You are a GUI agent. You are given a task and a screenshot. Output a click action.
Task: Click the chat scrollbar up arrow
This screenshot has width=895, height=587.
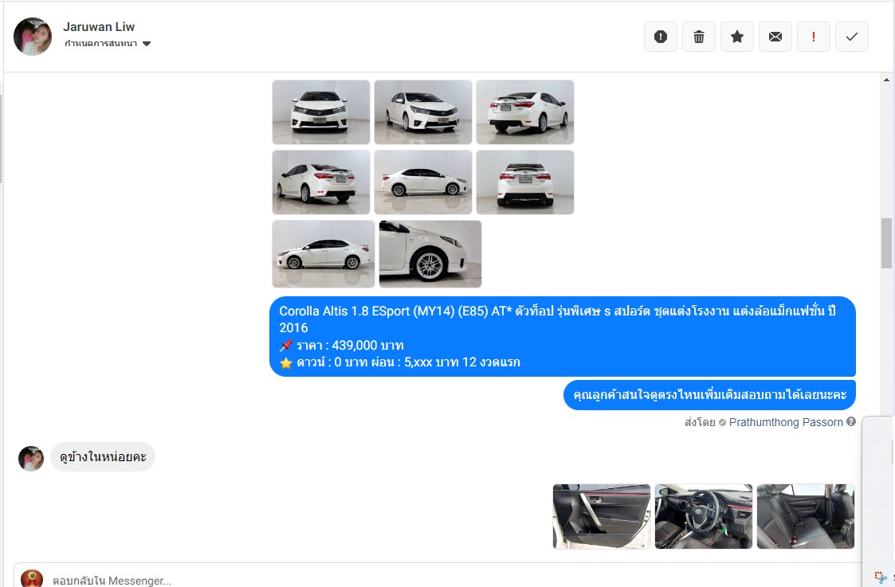click(x=886, y=80)
